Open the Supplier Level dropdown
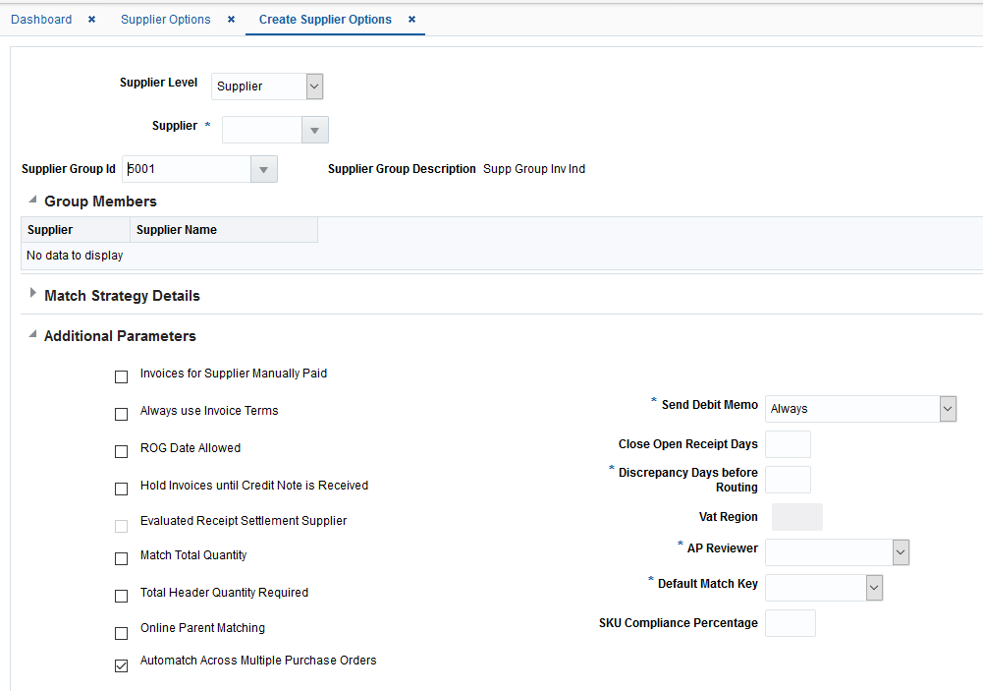This screenshot has width=983, height=691. 314,86
